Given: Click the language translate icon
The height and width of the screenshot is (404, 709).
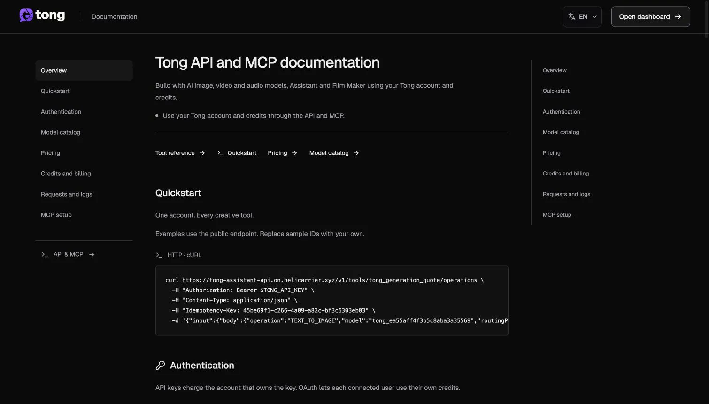Looking at the screenshot, I should [x=571, y=17].
